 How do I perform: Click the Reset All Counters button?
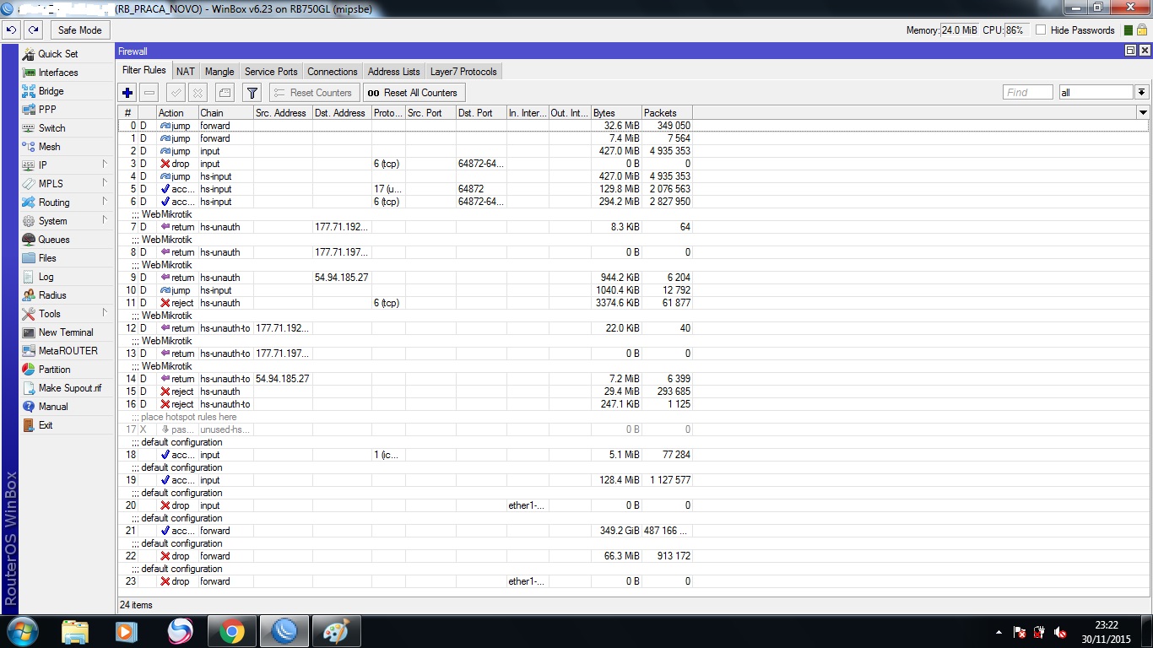tap(414, 93)
